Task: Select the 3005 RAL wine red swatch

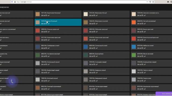Action: coord(134,30)
